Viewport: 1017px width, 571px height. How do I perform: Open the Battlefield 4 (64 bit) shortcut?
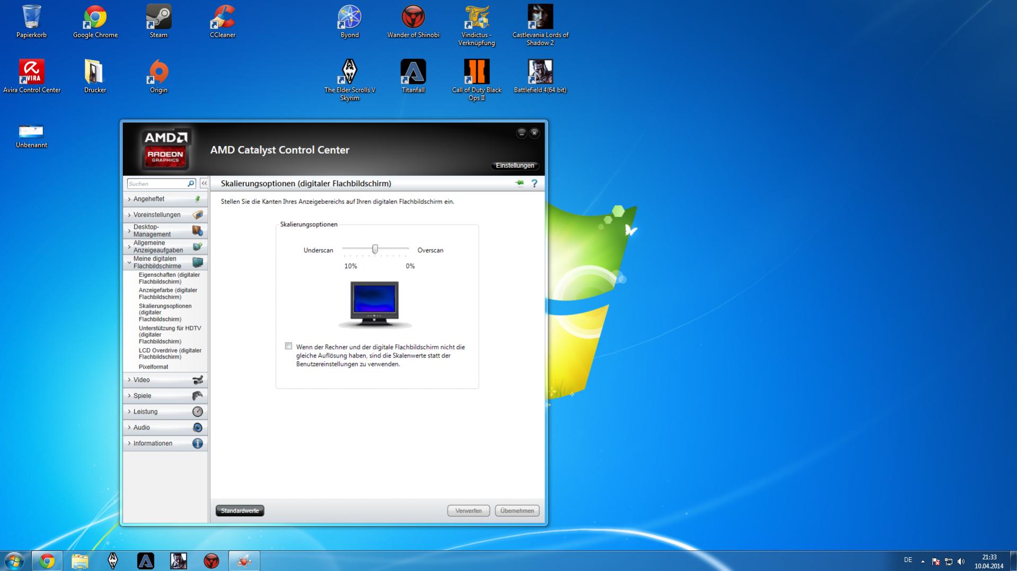[540, 76]
